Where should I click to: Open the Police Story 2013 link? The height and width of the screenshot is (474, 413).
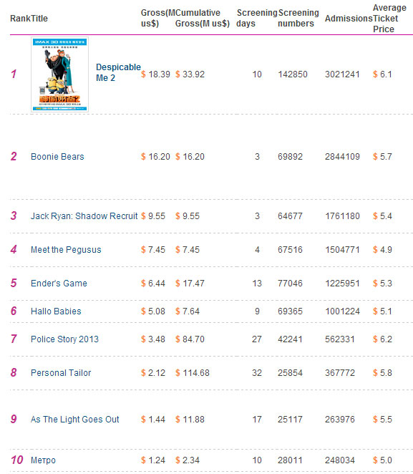pos(64,339)
